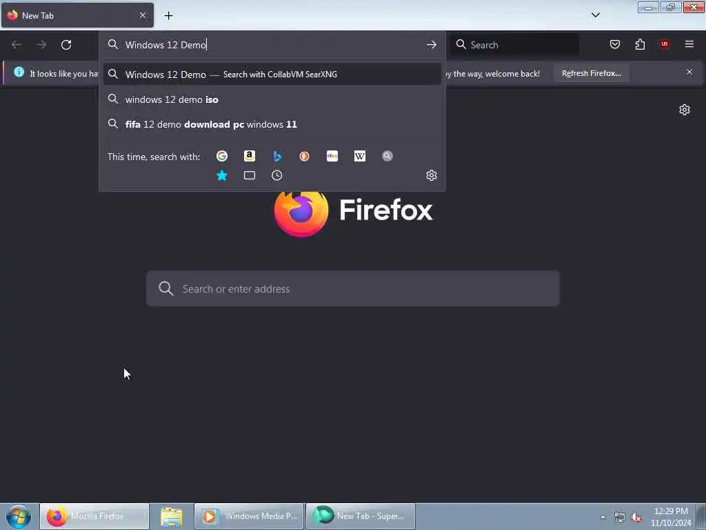Search this time with Wikipedia

tap(360, 156)
